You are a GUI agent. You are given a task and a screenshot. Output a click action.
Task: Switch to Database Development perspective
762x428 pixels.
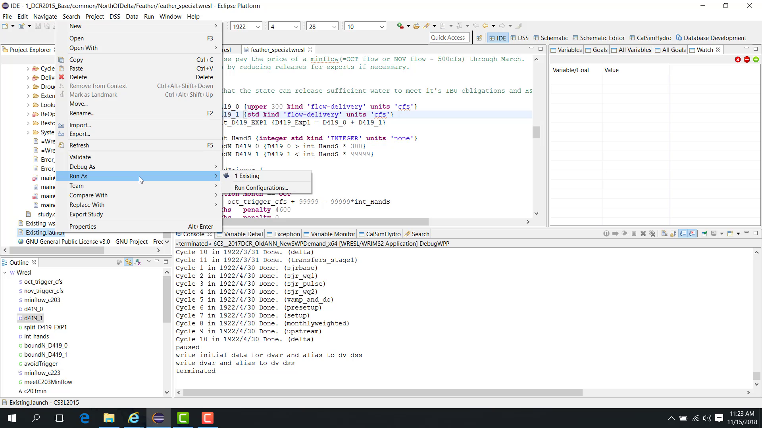pos(711,38)
